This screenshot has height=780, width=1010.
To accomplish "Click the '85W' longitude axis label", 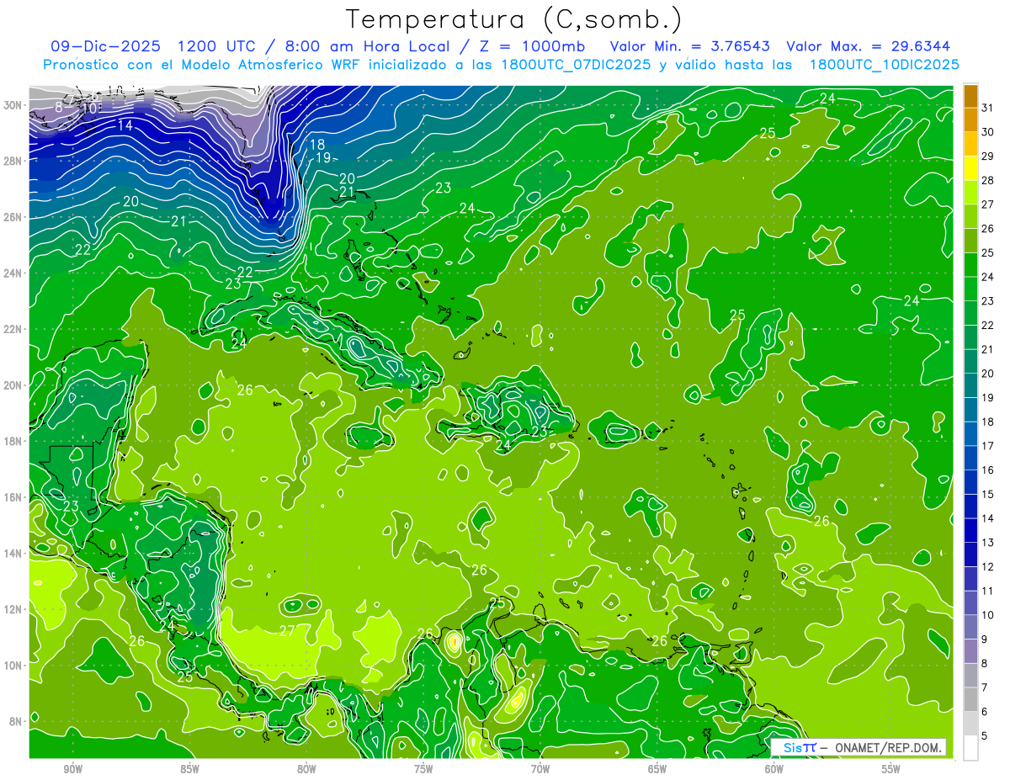I will pos(189,770).
